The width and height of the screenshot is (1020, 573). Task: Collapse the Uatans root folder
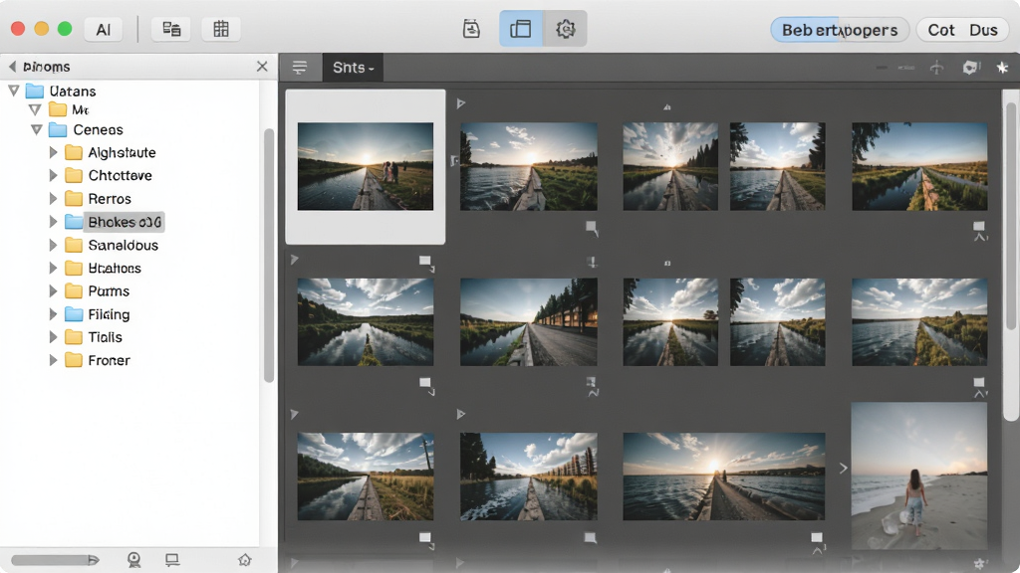pyautogui.click(x=14, y=91)
